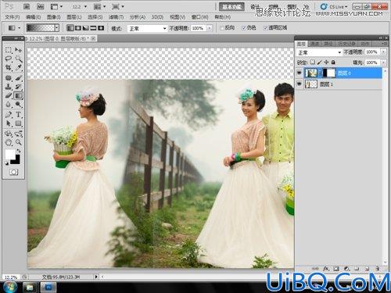Open the 编辑(E) menu

point(34,17)
